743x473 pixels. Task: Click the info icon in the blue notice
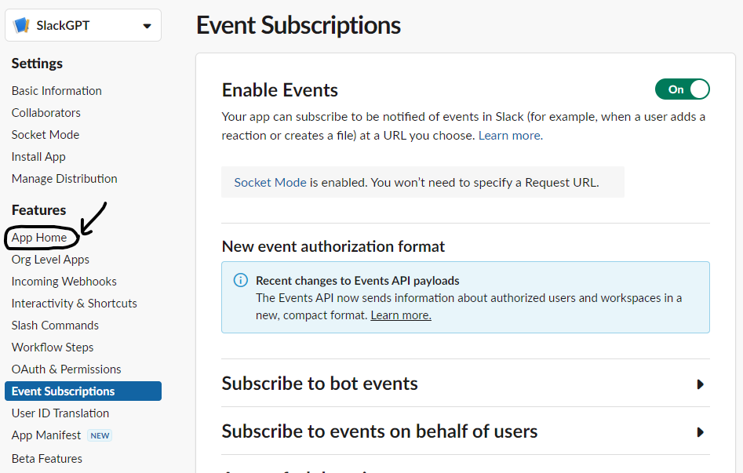click(241, 281)
